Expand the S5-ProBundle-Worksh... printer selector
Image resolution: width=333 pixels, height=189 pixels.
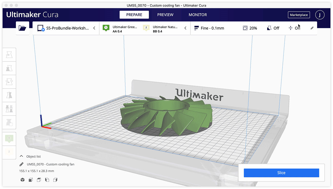tap(66, 28)
